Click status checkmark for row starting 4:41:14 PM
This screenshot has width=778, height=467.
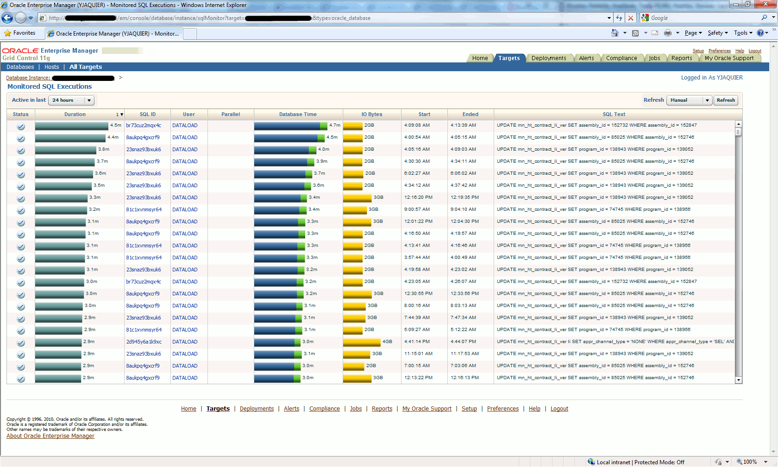coord(21,343)
